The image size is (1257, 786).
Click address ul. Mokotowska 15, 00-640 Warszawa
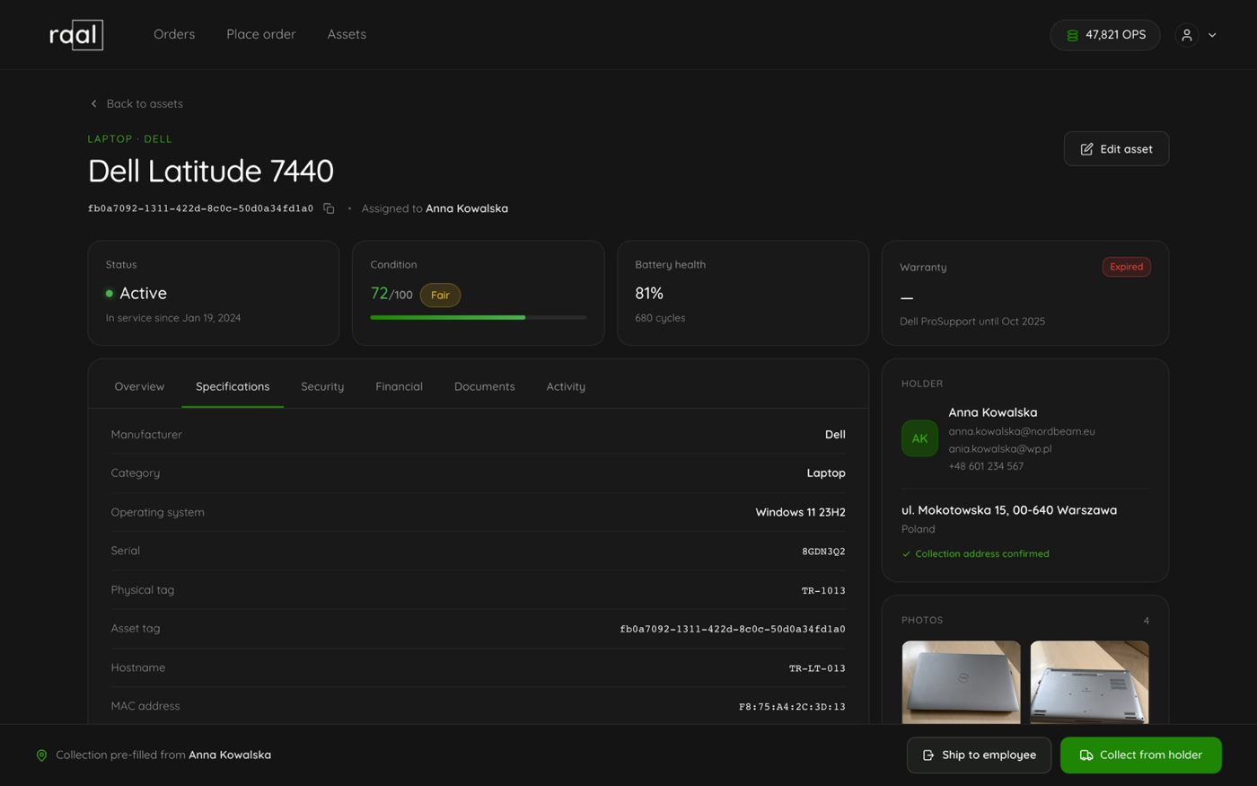point(1009,510)
